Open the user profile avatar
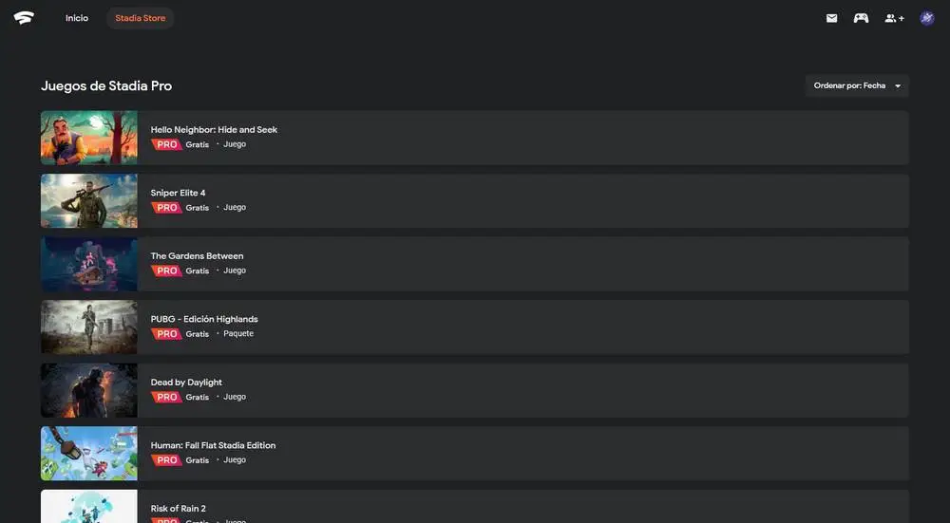Viewport: 950px width, 523px height. (927, 18)
